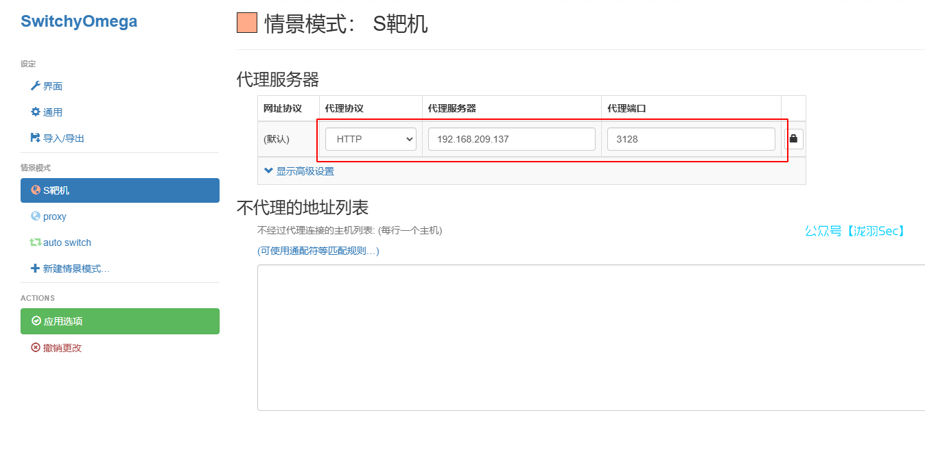Open the proxy profile in sidebar

(55, 216)
